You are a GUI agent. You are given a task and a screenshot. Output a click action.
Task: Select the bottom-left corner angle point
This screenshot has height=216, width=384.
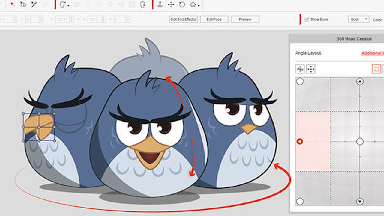click(300, 201)
